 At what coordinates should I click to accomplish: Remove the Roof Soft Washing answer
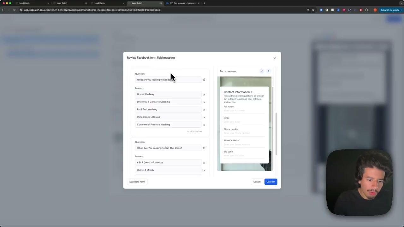tap(204, 110)
